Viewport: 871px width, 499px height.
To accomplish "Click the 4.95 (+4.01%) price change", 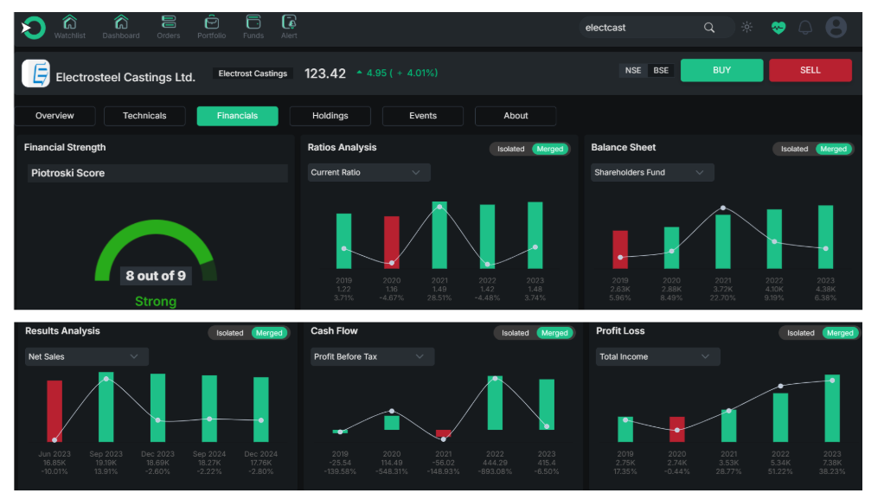I will (397, 73).
